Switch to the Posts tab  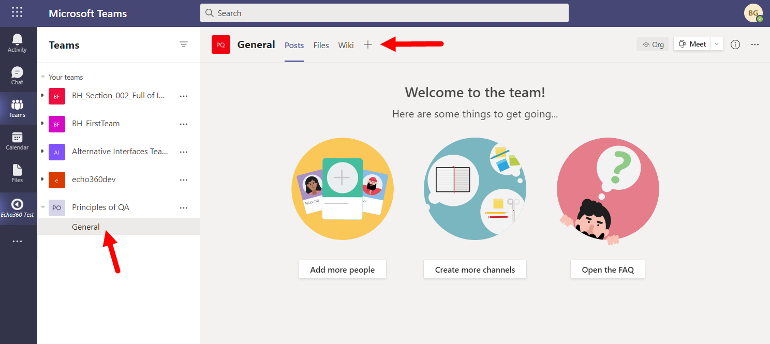294,46
